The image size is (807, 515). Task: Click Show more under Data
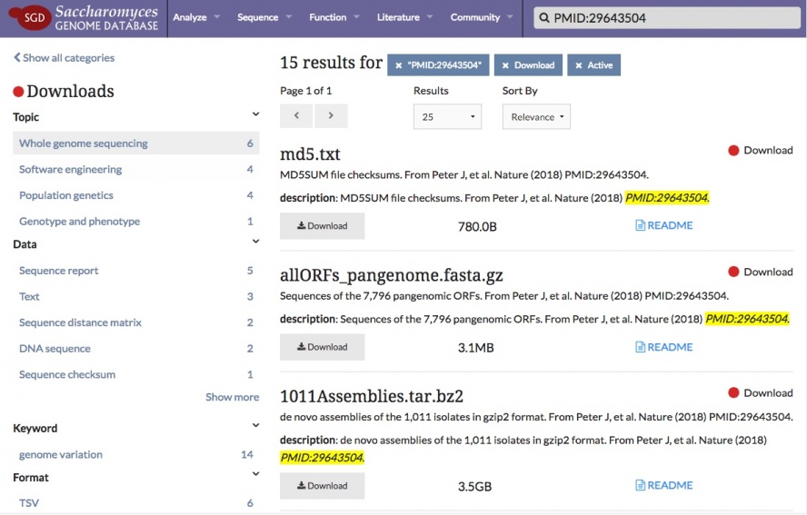(x=232, y=397)
